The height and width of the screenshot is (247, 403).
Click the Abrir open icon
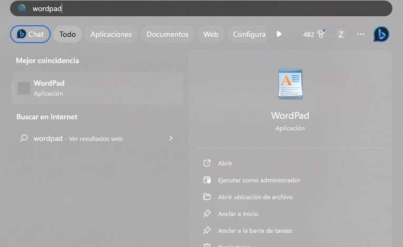[207, 163]
